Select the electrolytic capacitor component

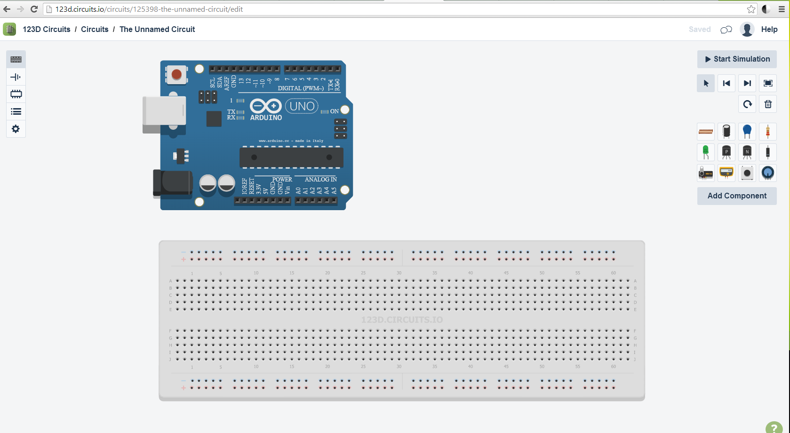[x=726, y=132]
